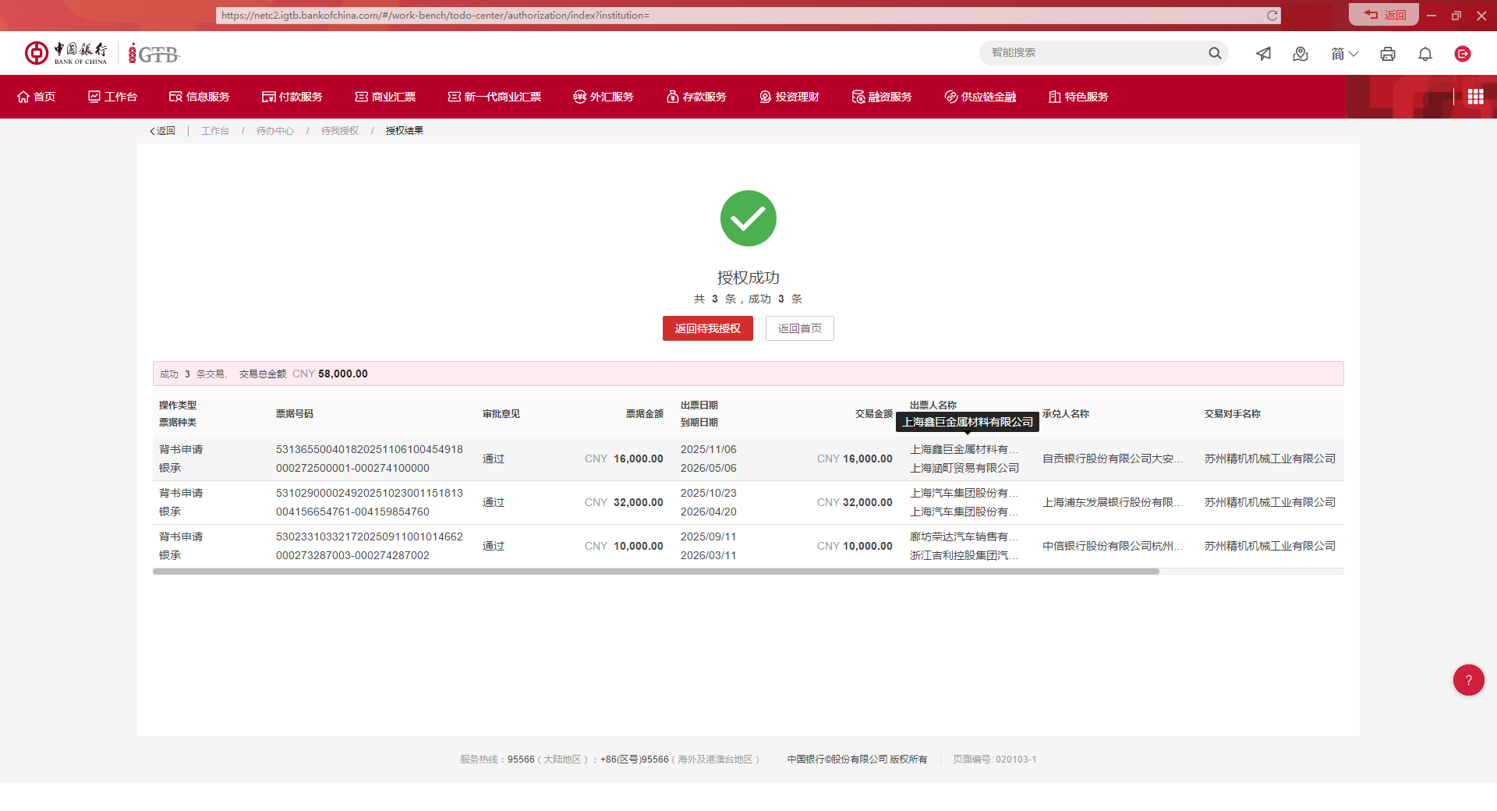Go to 首页 in navigation bar
This screenshot has height=811, width=1497.
pyautogui.click(x=37, y=97)
